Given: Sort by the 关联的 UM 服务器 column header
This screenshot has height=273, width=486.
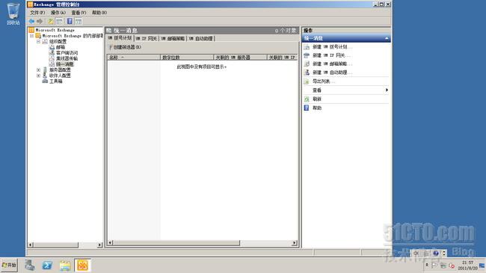Looking at the screenshot, I should (240, 58).
